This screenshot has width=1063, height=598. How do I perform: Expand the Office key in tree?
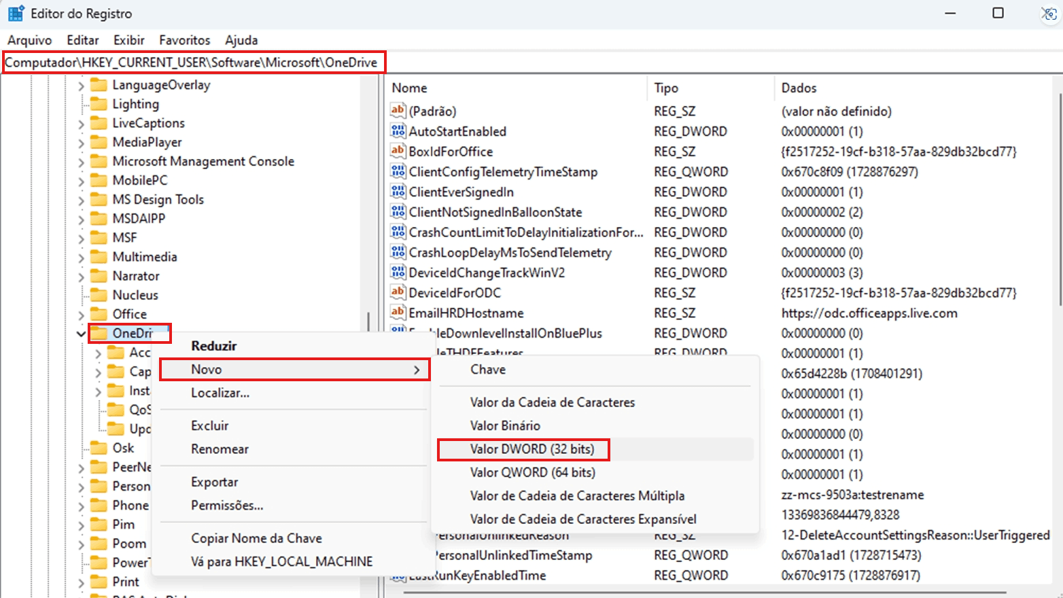pyautogui.click(x=81, y=315)
